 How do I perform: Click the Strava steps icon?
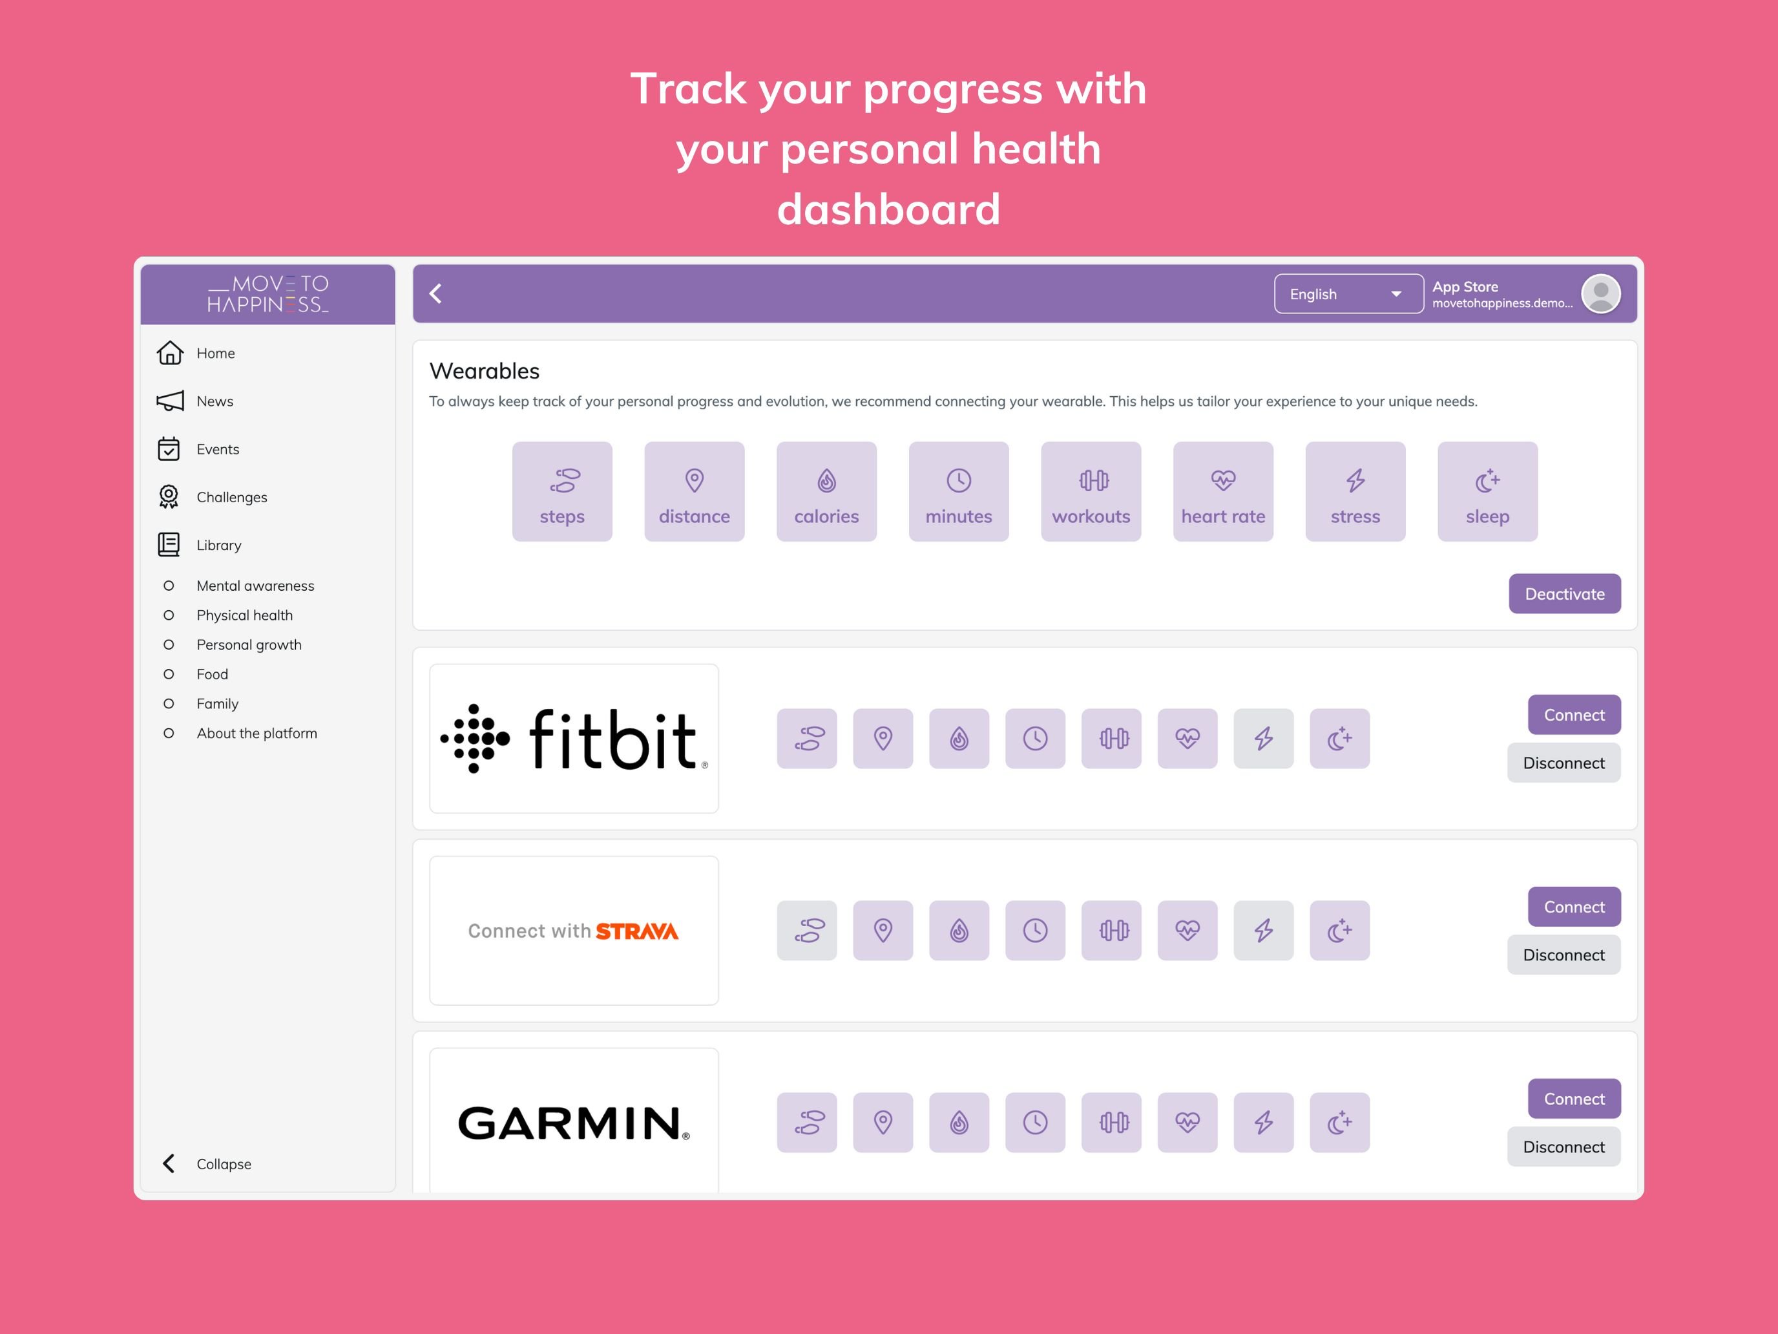807,930
